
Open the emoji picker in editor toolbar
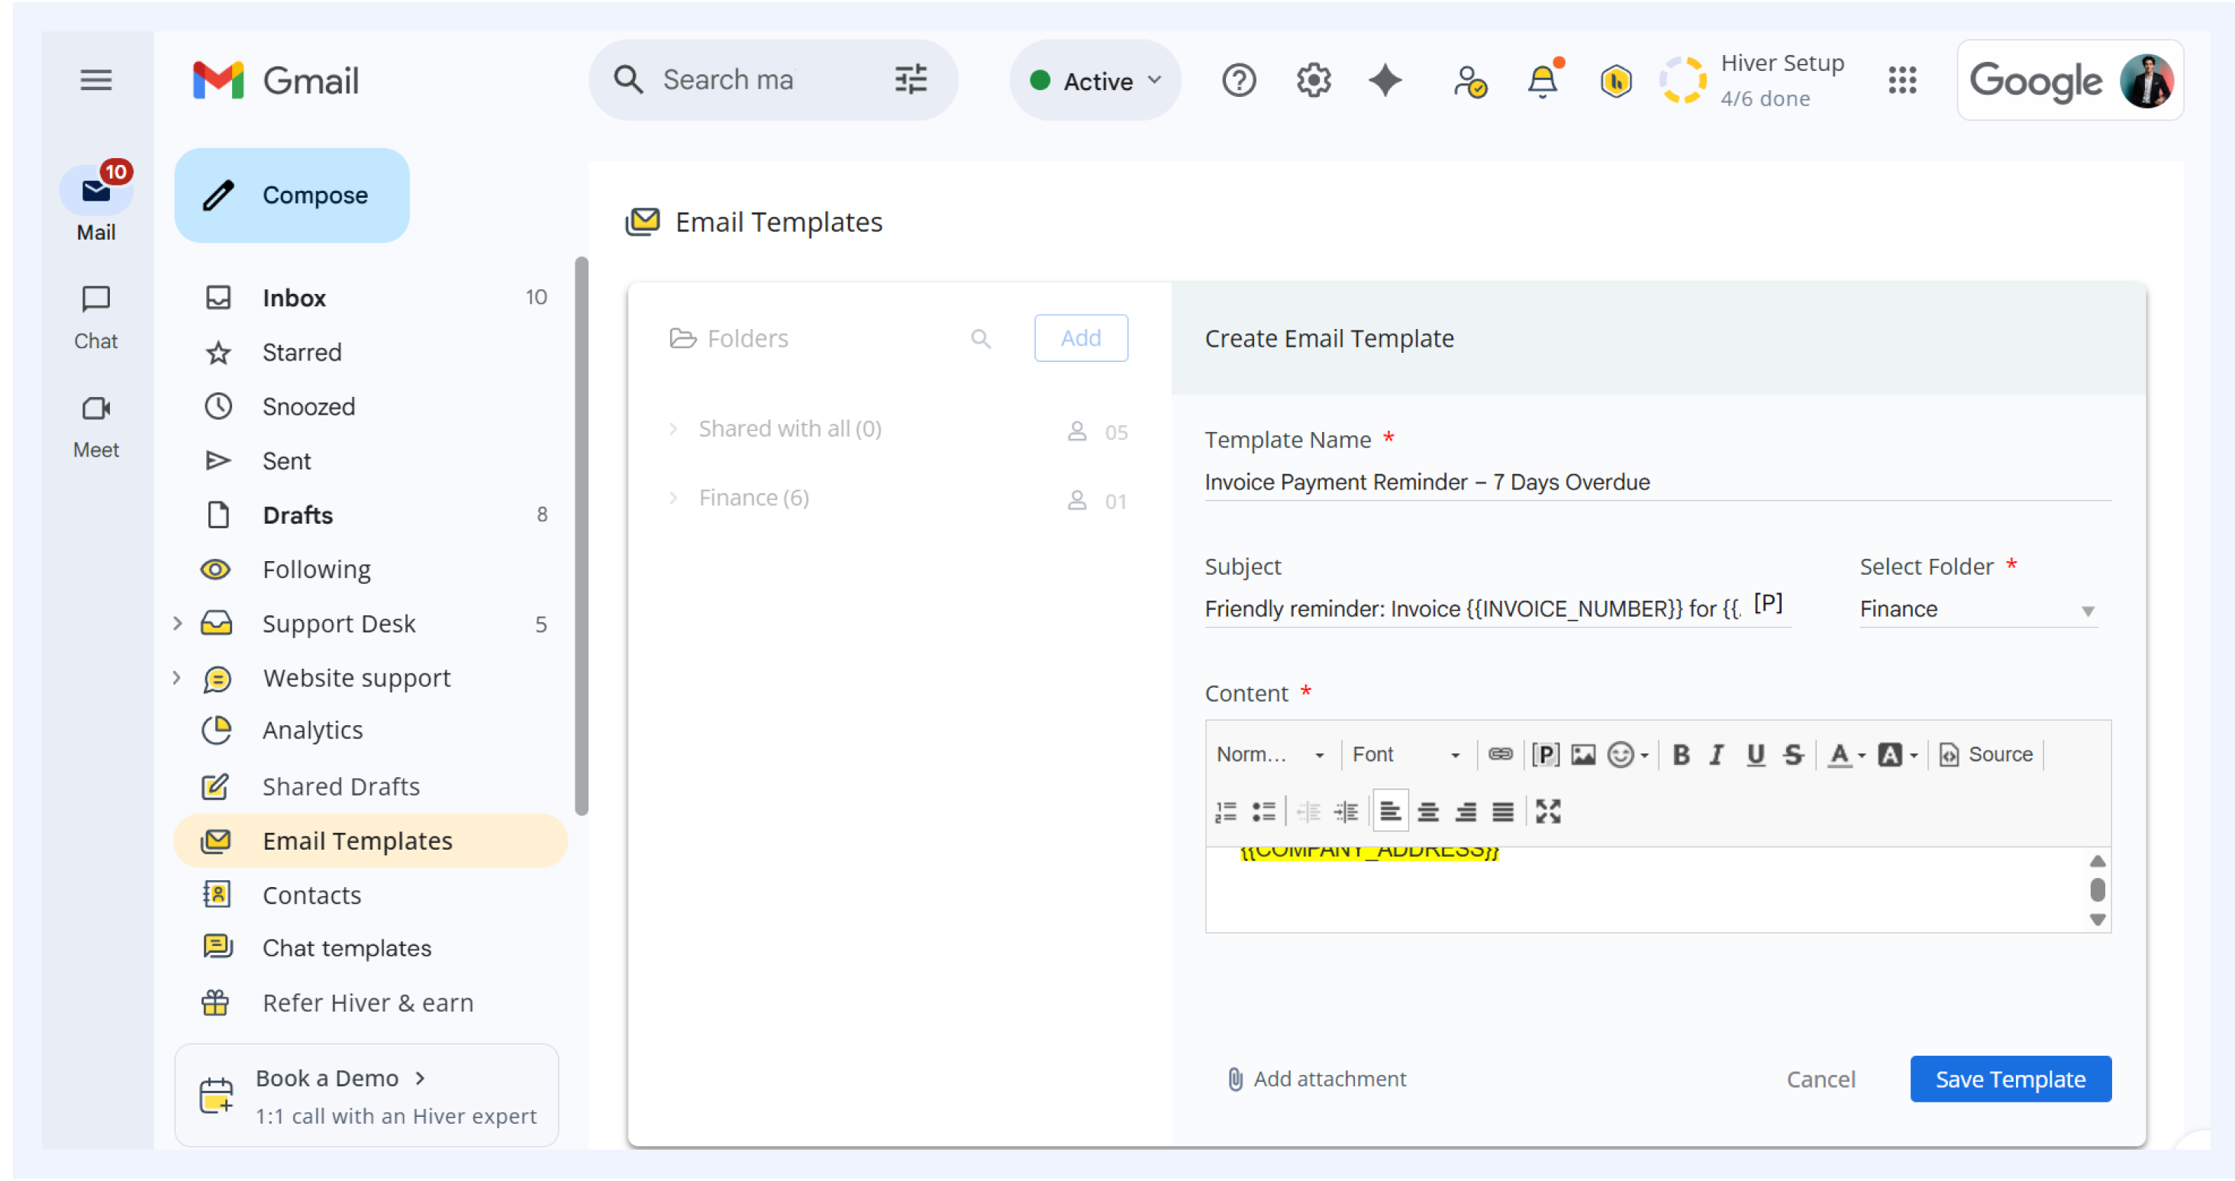pos(1627,755)
